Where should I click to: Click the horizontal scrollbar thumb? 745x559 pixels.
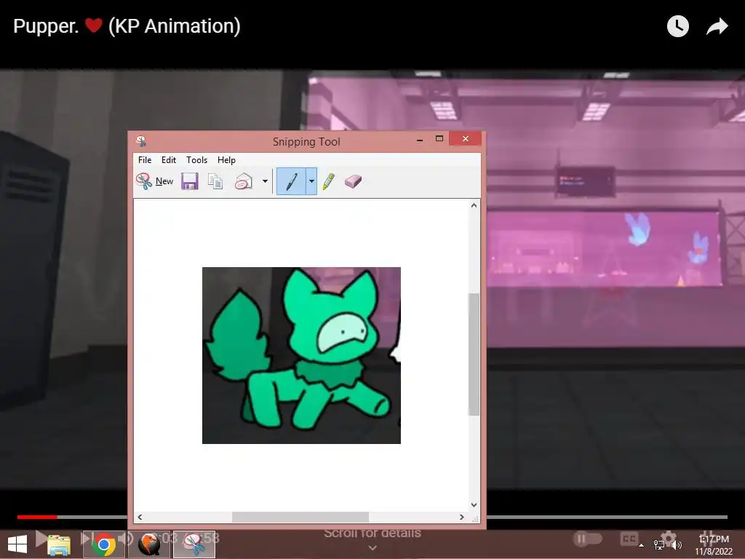[300, 518]
